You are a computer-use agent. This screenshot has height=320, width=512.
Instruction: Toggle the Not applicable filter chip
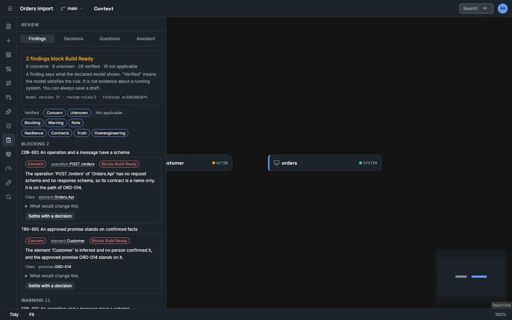coord(109,113)
